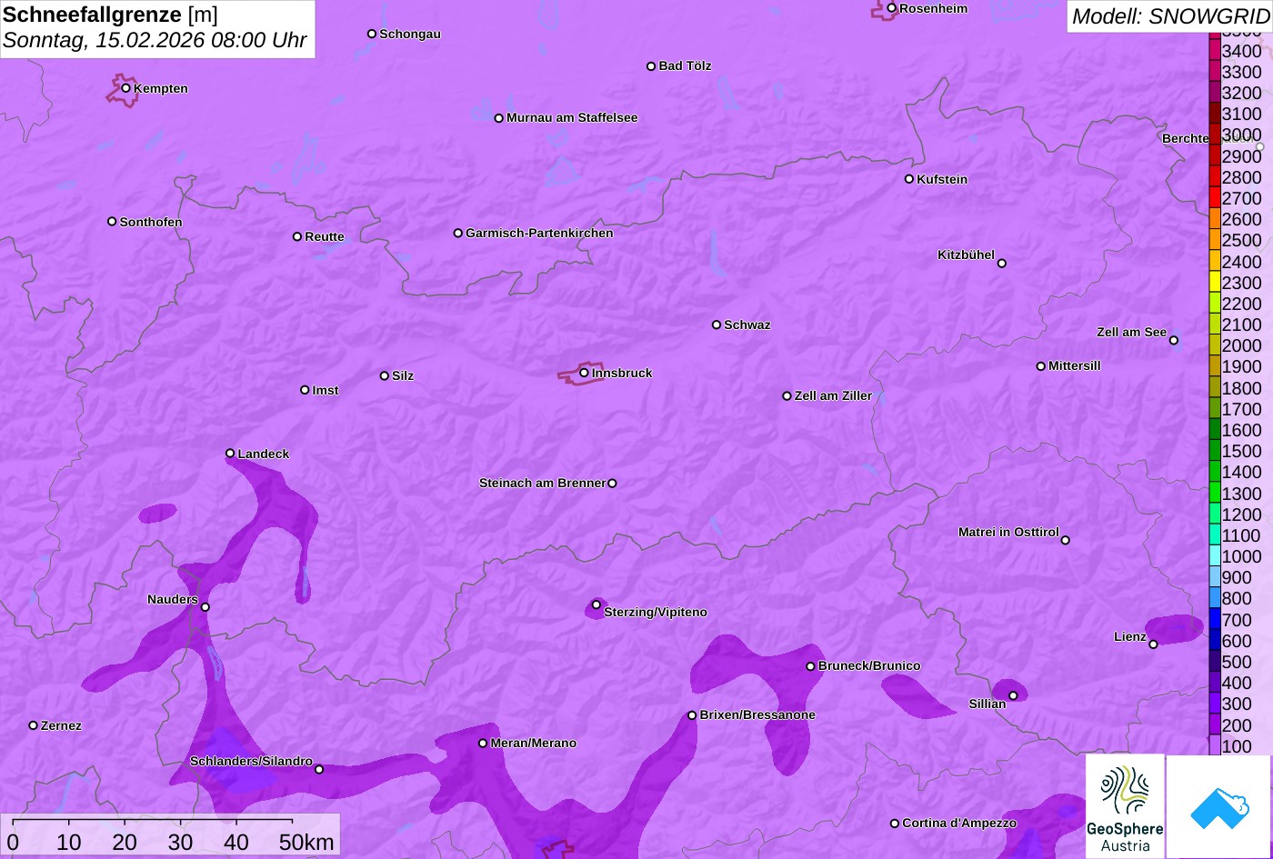This screenshot has width=1273, height=859.
Task: Click the 700 m blue legend swatch
Action: coord(1215,620)
